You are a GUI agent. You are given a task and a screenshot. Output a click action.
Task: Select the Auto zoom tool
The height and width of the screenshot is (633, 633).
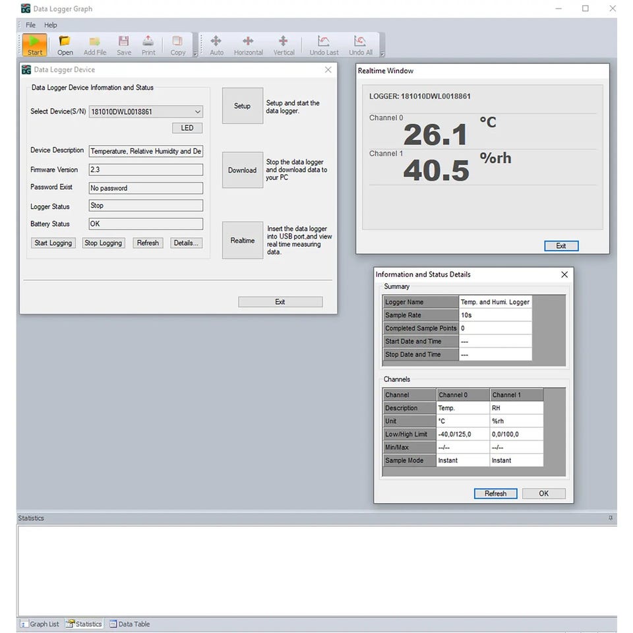(x=216, y=45)
